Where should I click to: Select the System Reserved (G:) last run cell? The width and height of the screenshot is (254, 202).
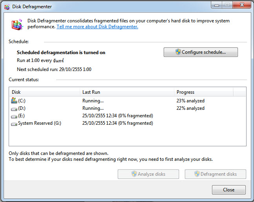pos(118,123)
